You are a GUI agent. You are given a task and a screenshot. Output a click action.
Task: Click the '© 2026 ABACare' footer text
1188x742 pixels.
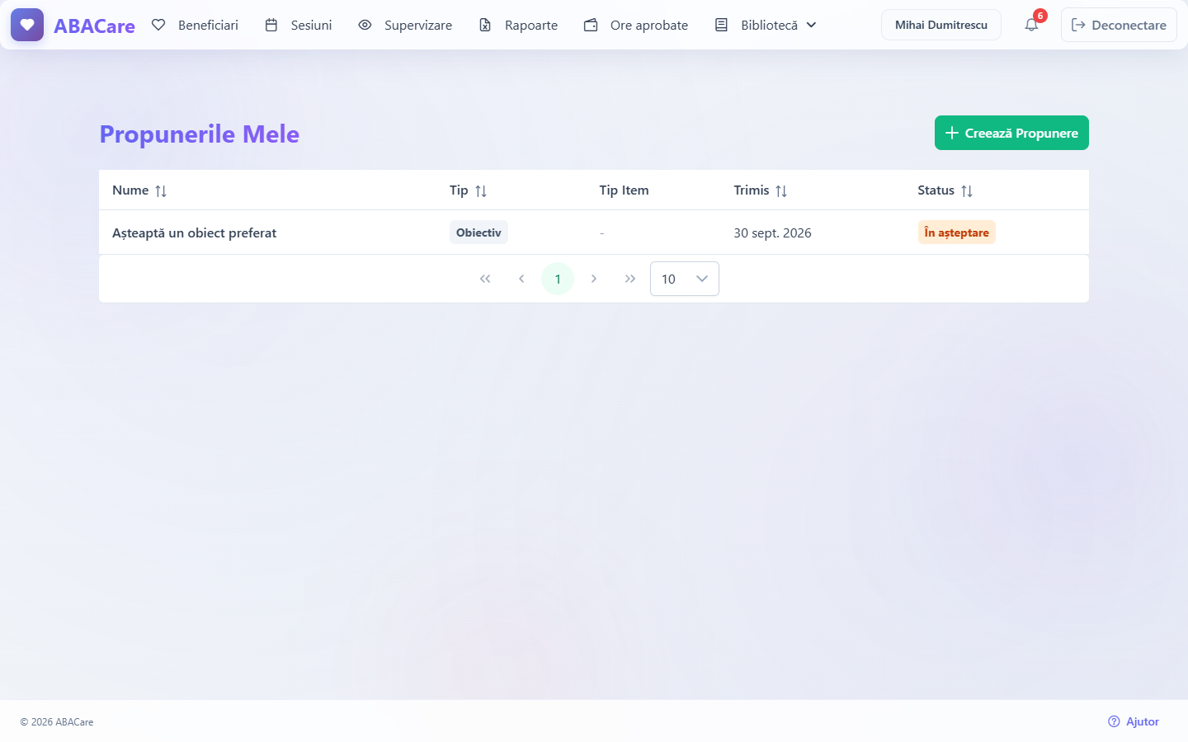[57, 722]
